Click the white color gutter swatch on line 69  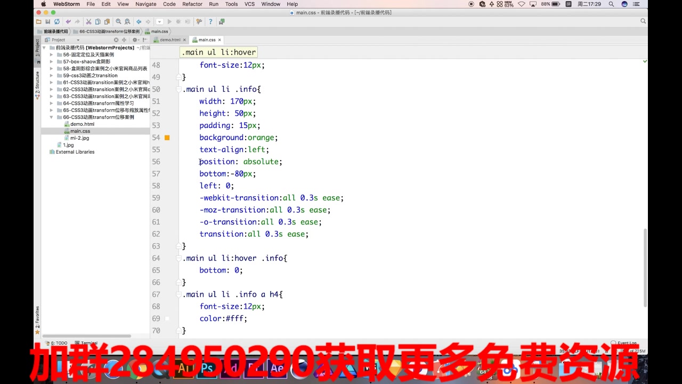pos(167,318)
